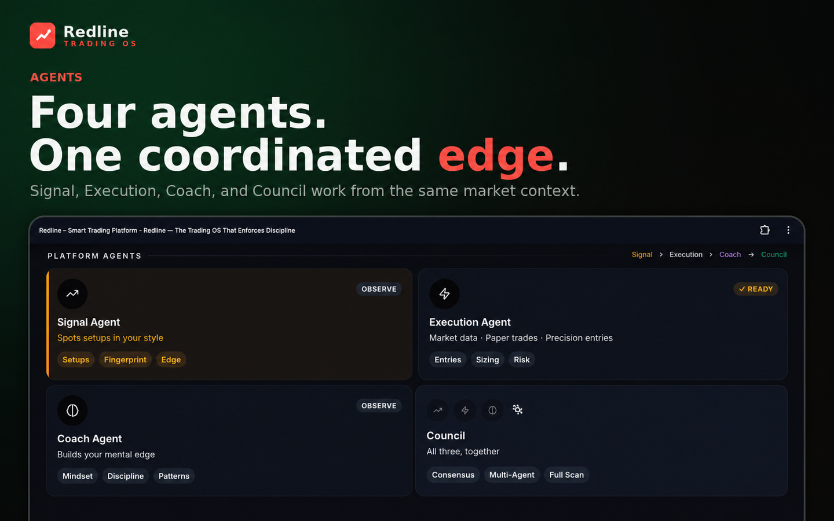Open the extensions puzzle icon
Screen dimensions: 834x521
(x=765, y=230)
